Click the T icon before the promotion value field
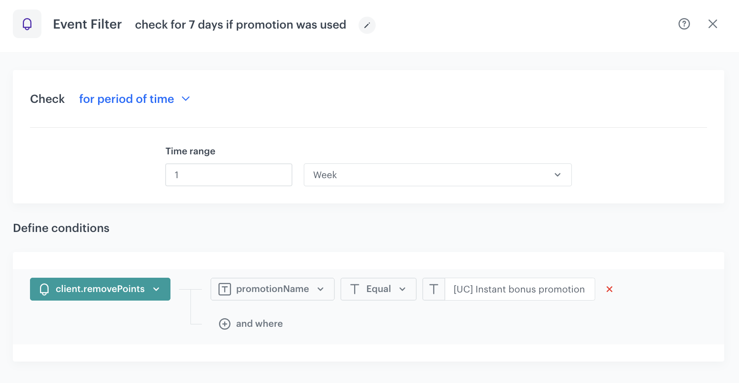 [433, 289]
